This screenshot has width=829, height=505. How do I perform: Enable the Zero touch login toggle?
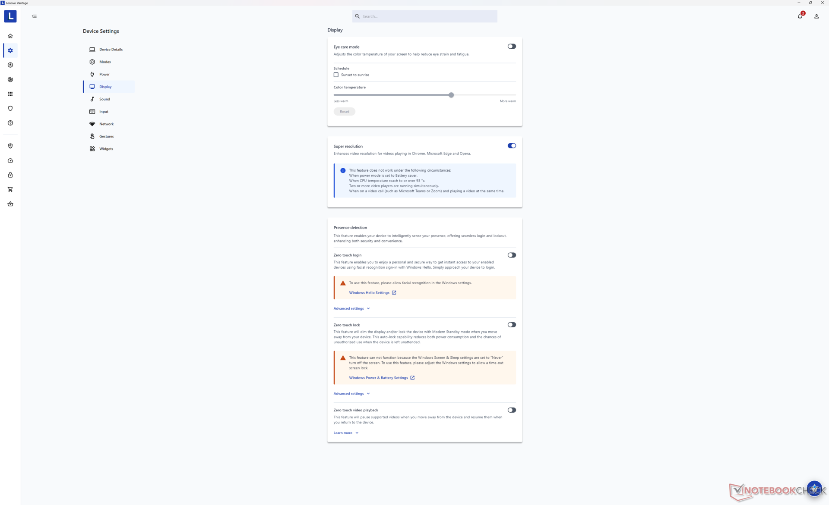point(510,255)
